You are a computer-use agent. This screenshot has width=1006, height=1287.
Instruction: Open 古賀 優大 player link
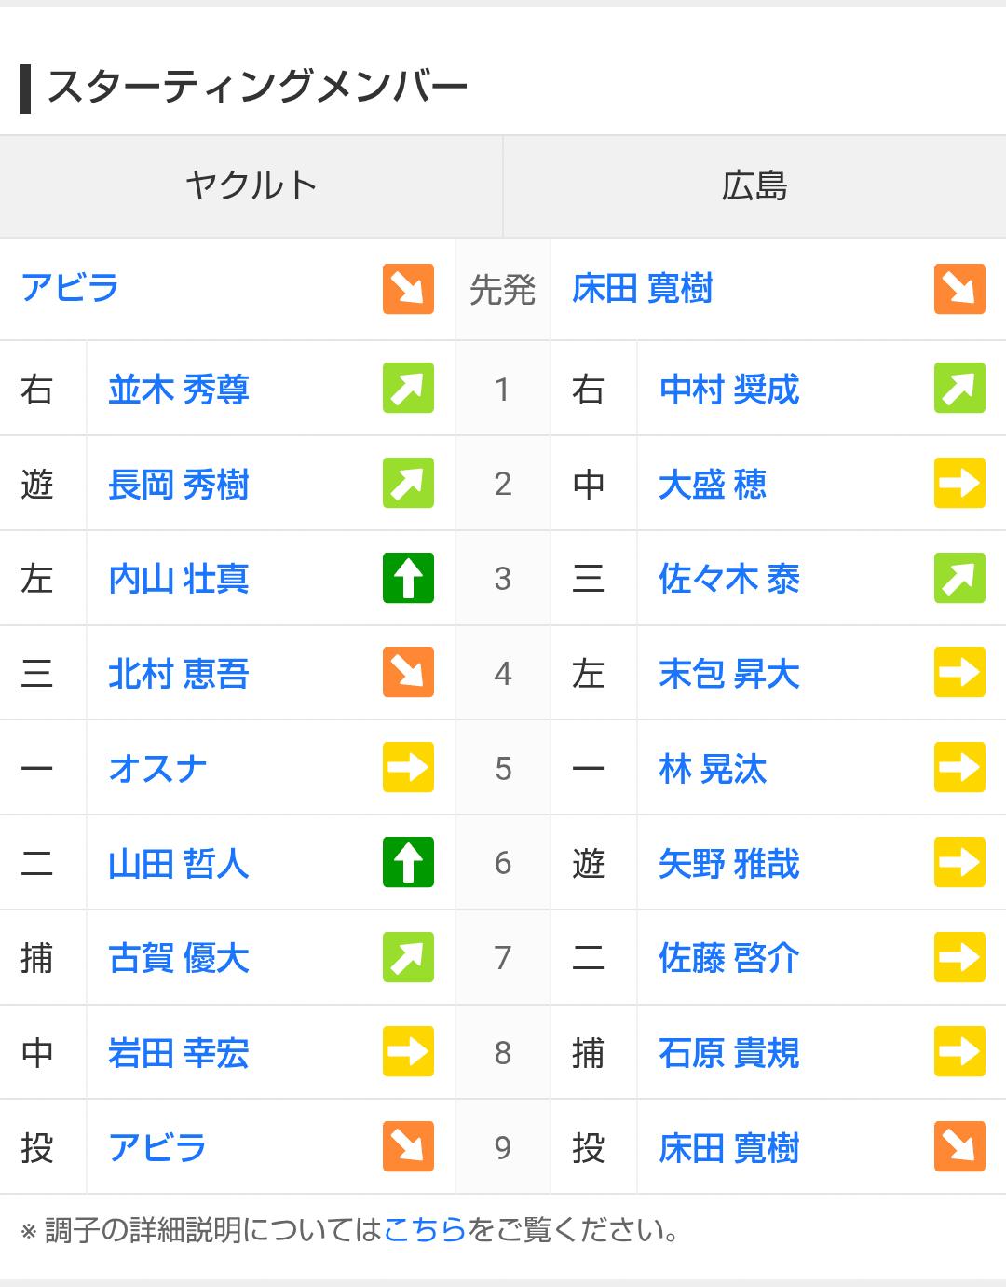(179, 958)
